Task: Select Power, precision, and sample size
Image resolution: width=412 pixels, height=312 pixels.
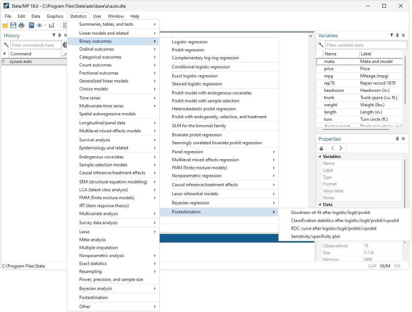Action: pyautogui.click(x=113, y=279)
